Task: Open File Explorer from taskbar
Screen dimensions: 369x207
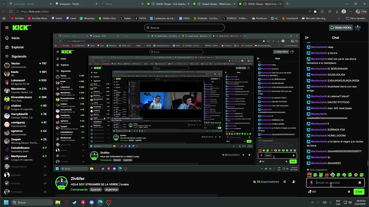Action: click(58, 202)
